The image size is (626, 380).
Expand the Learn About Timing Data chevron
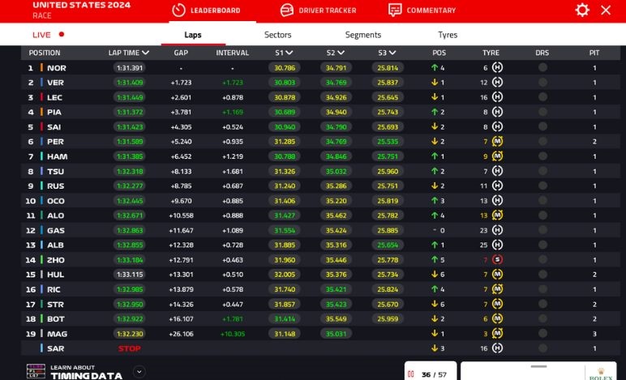(x=139, y=372)
